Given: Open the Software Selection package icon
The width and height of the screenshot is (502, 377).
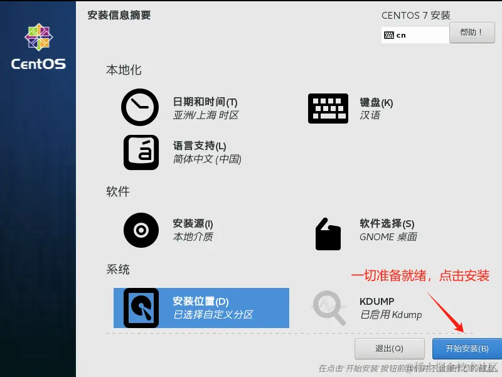Looking at the screenshot, I should [x=328, y=234].
